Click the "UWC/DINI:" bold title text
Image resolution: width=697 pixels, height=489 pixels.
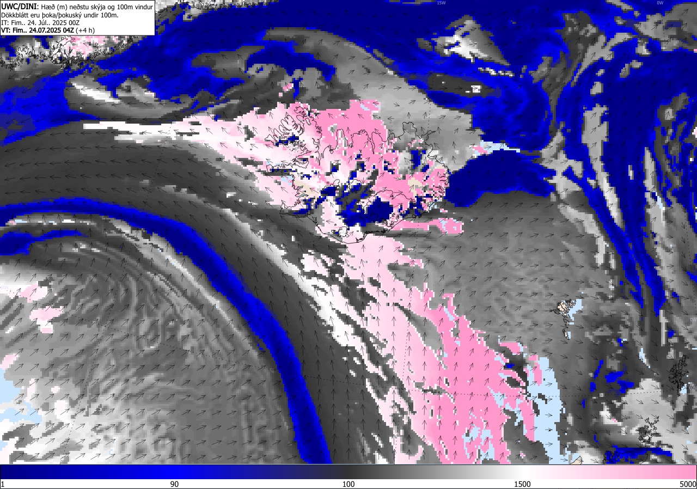(x=19, y=7)
